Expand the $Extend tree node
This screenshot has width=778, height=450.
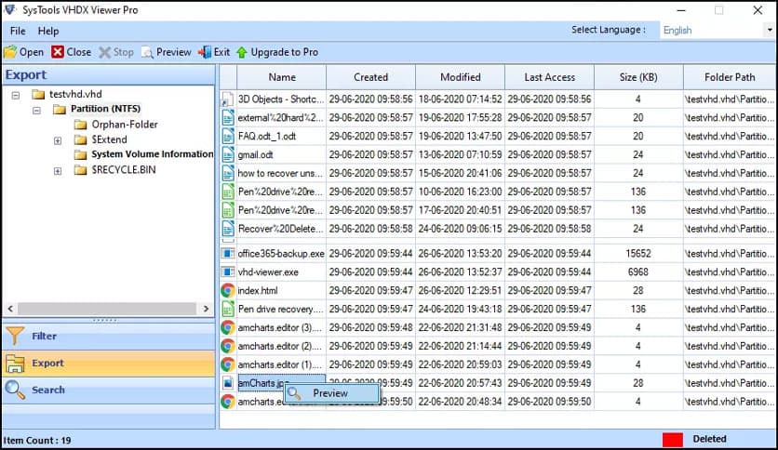coord(58,140)
